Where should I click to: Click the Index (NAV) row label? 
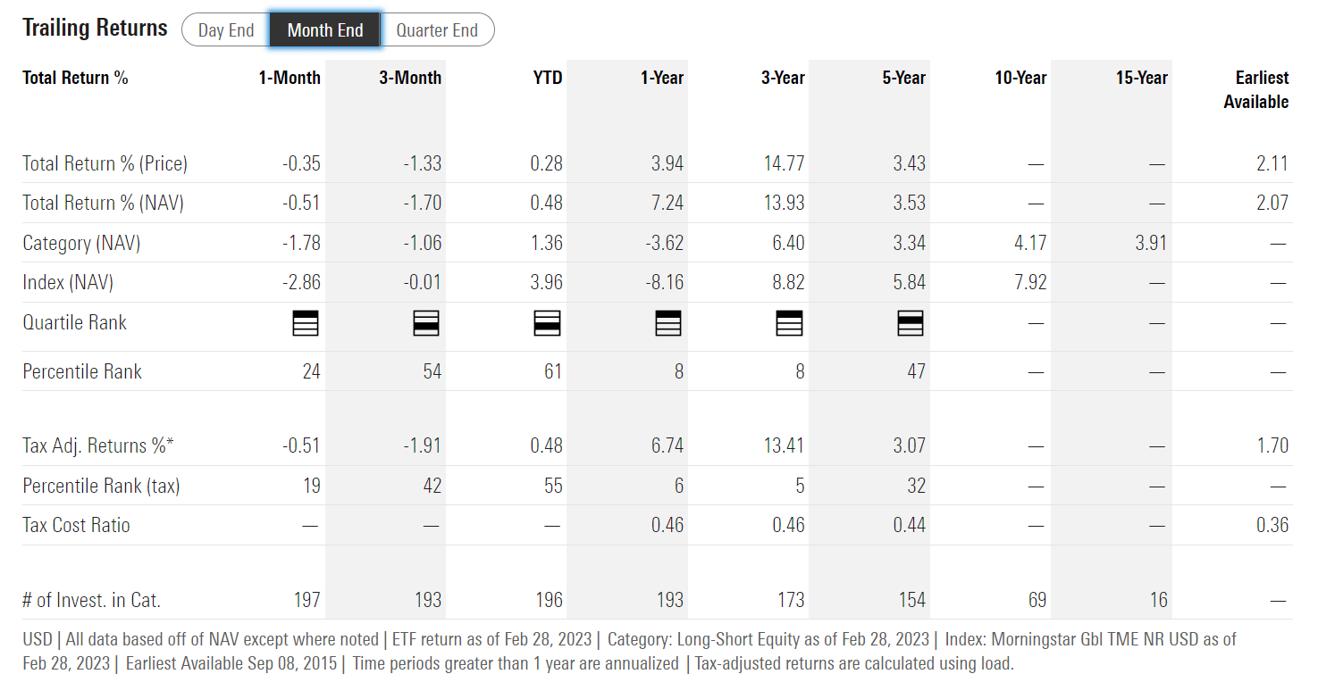(x=68, y=282)
